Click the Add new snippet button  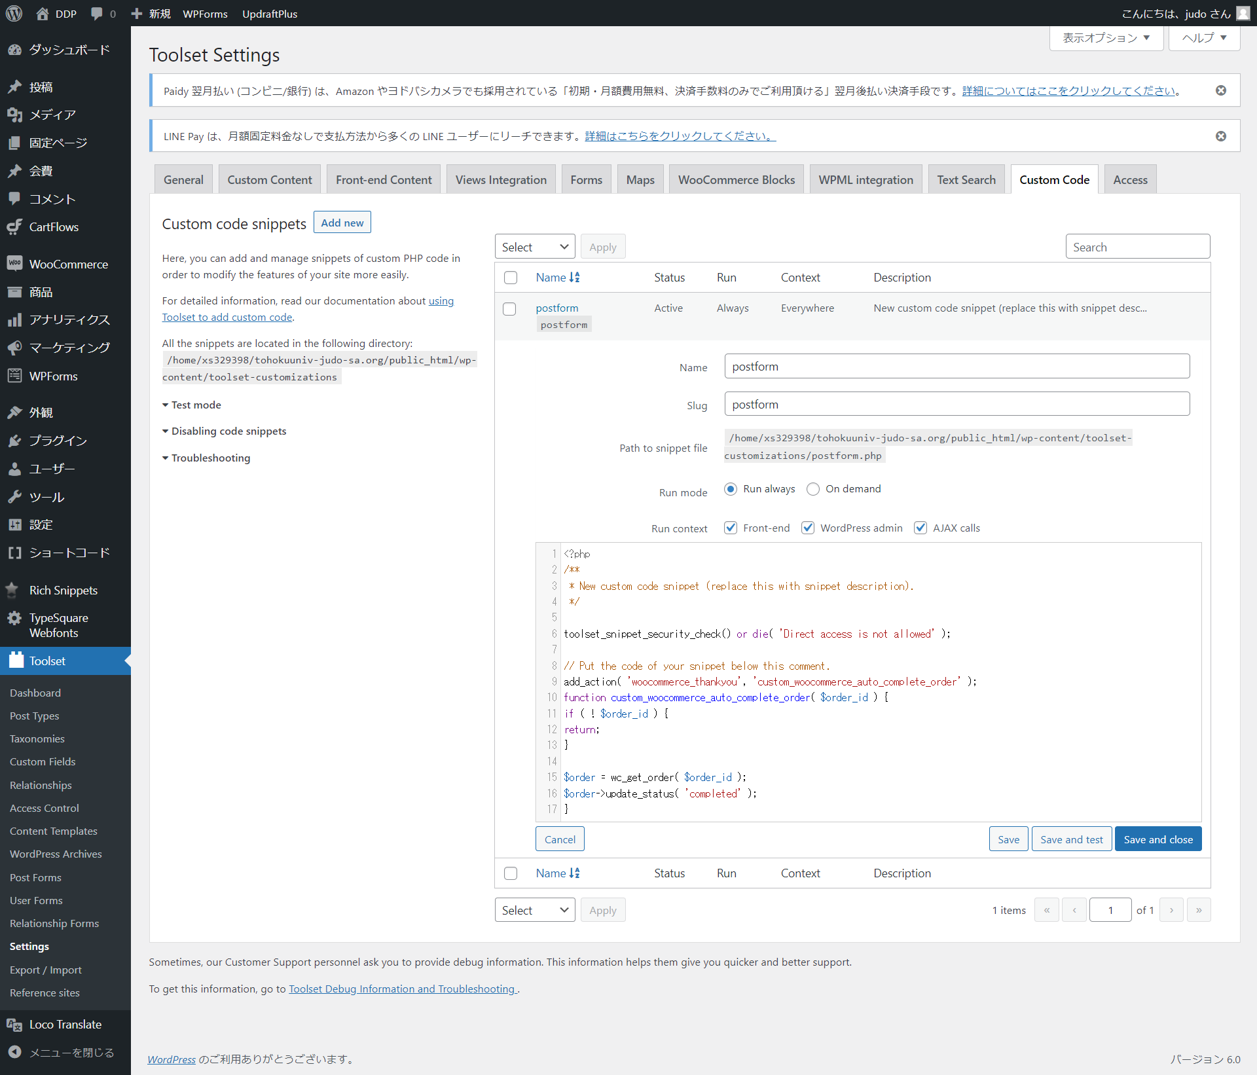(x=342, y=223)
